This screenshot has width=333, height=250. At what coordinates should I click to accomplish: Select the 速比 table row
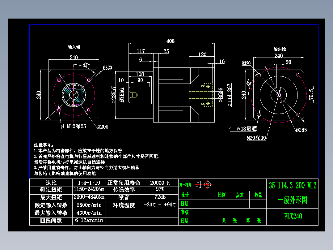(51, 183)
